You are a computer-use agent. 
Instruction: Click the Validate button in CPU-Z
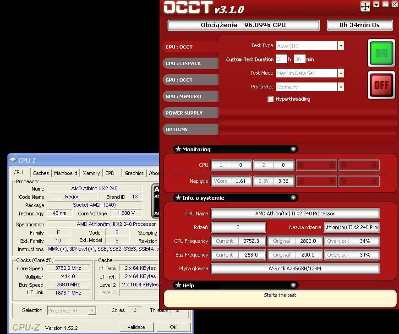click(x=137, y=327)
